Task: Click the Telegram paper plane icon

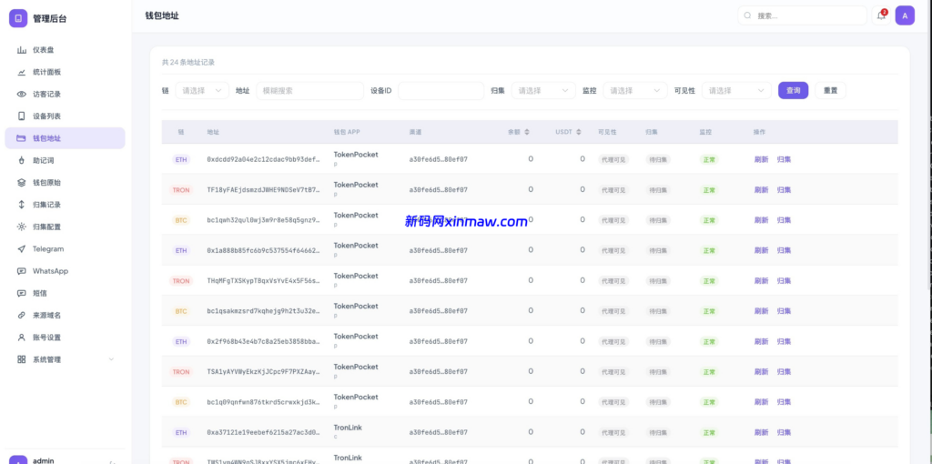Action: tap(22, 249)
